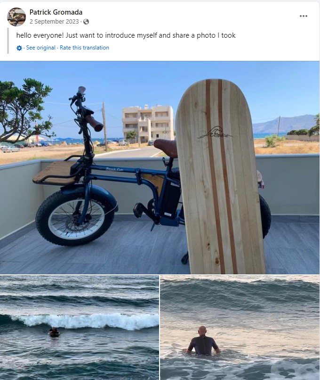Click the brown bike saddle in the photo

tap(166, 148)
